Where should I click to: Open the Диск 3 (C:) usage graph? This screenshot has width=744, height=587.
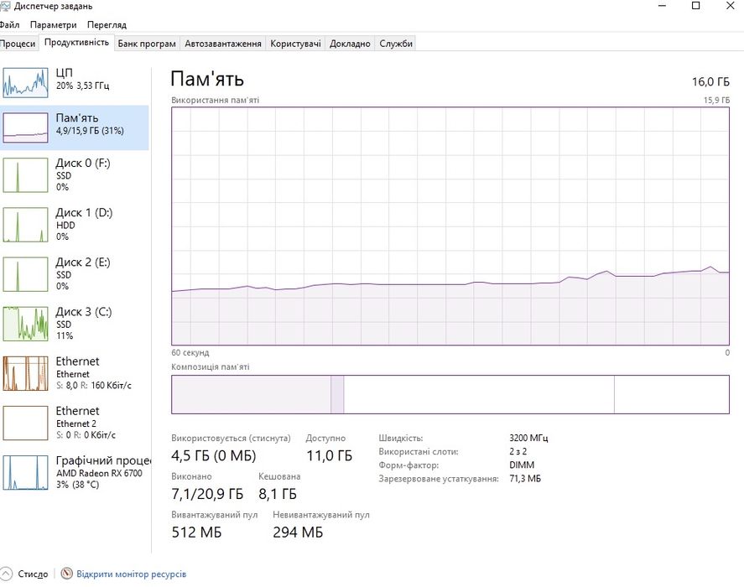tap(25, 324)
